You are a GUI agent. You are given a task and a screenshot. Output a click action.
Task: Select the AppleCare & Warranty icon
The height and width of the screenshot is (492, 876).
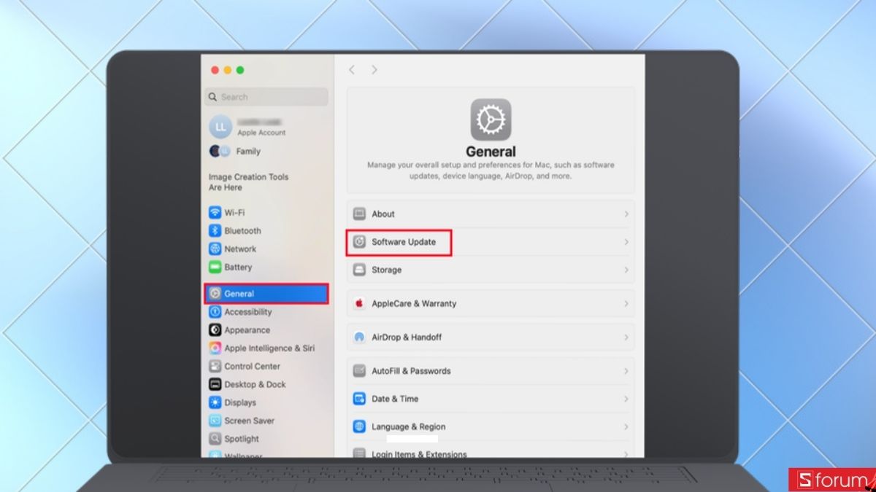click(x=358, y=303)
